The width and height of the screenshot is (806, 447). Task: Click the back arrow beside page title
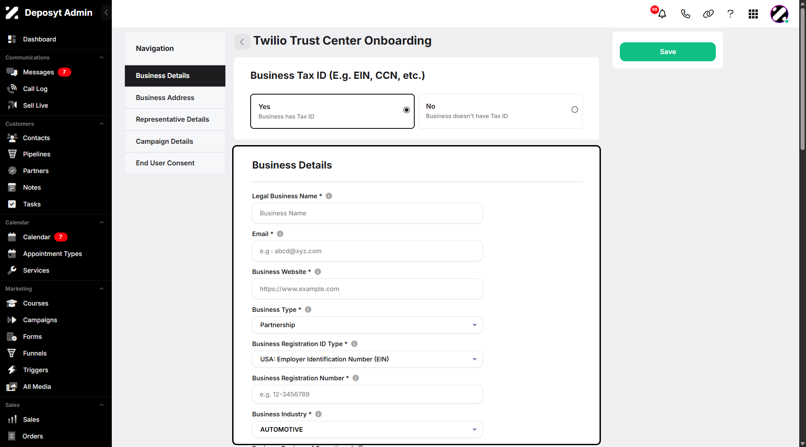242,42
